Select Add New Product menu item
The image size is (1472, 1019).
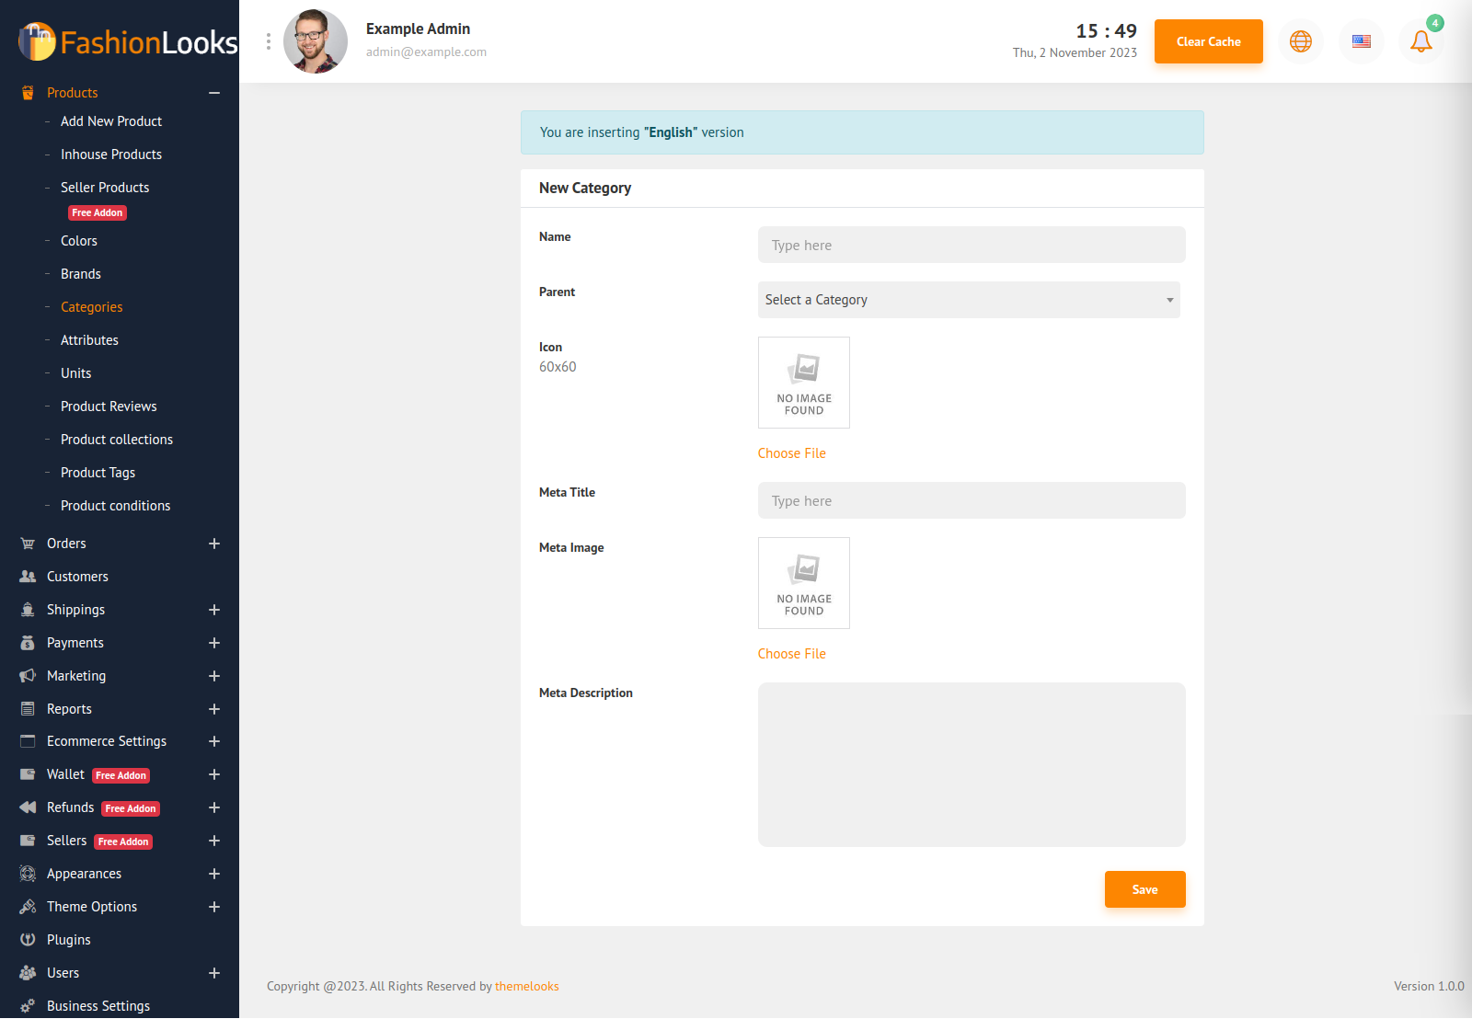pos(111,121)
